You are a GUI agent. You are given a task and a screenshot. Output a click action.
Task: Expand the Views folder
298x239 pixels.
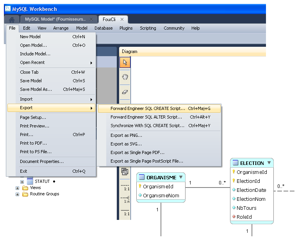tap(17, 188)
